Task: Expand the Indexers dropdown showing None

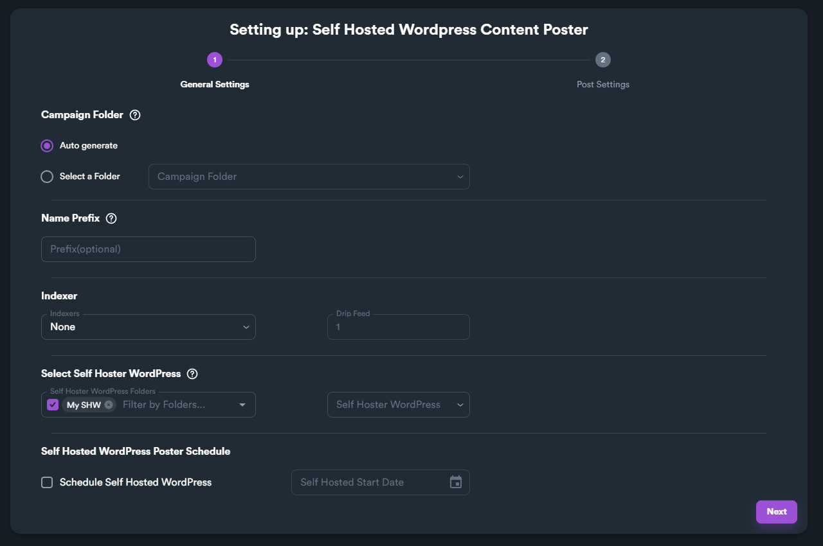Action: tap(148, 327)
